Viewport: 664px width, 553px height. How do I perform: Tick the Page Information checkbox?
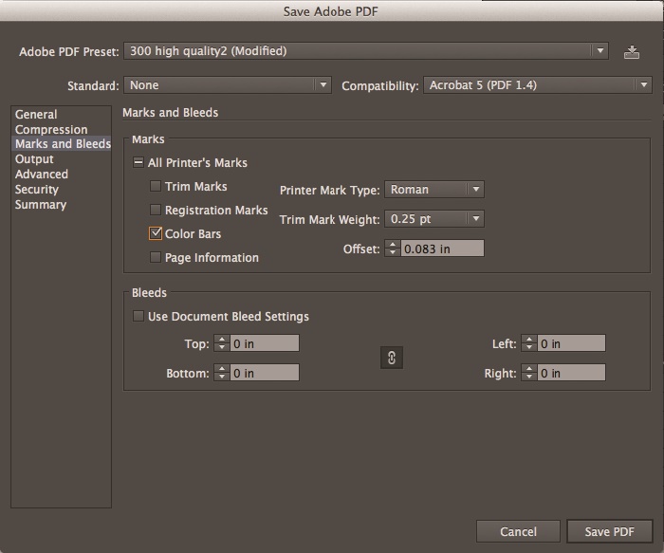(157, 257)
